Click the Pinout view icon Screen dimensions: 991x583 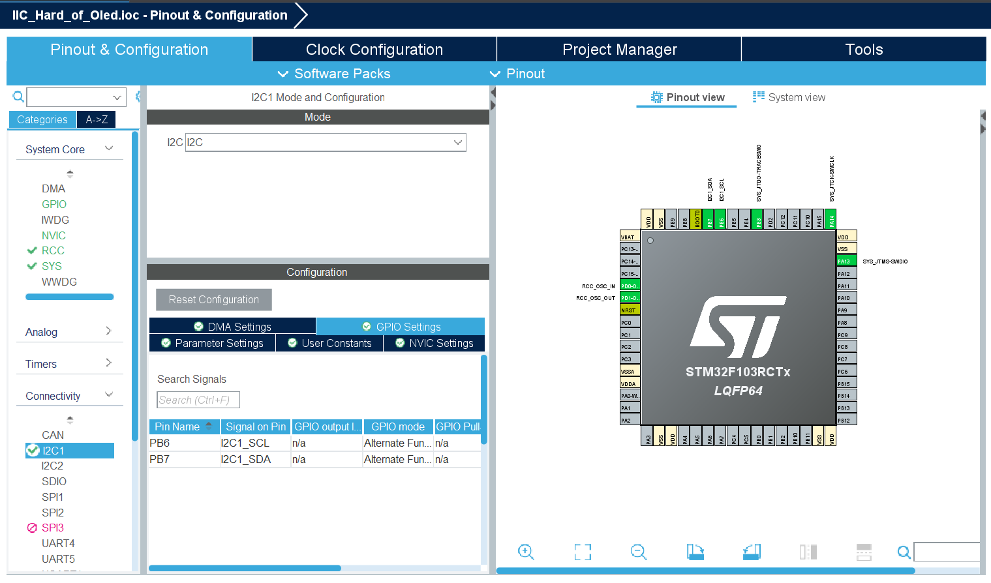click(657, 97)
